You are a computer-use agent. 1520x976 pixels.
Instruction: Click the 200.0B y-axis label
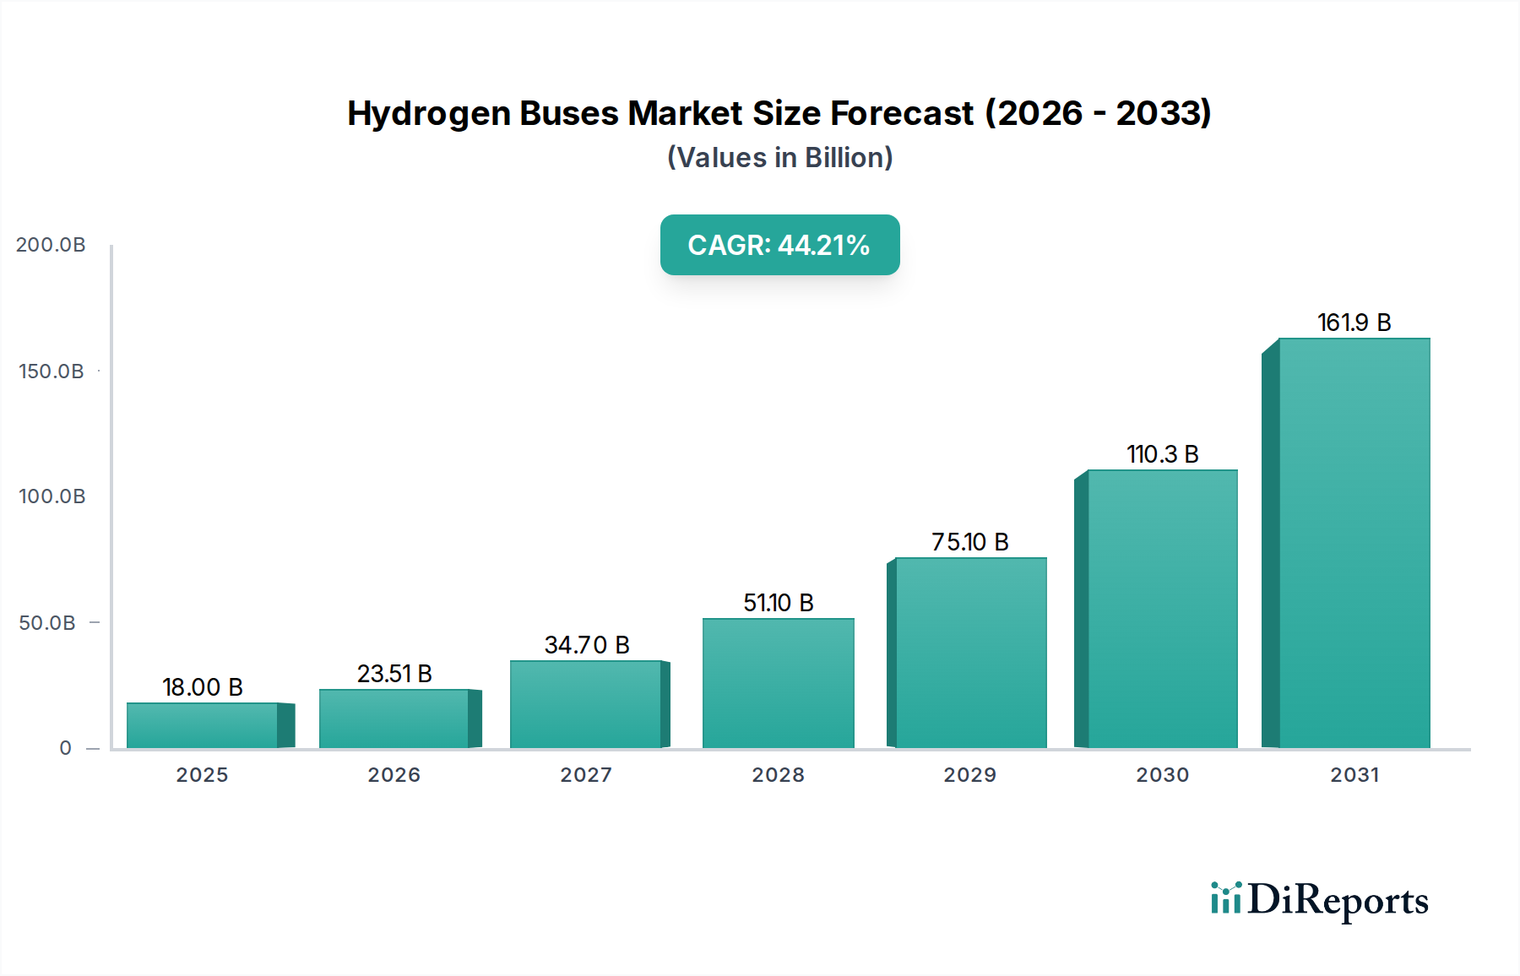coord(51,243)
